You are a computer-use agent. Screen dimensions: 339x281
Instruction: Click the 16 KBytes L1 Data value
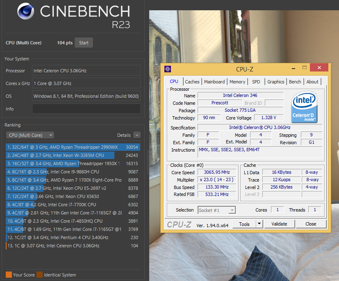pyautogui.click(x=282, y=172)
